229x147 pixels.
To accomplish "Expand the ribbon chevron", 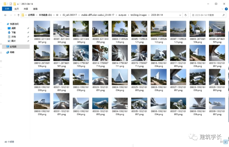I will click(222, 9).
